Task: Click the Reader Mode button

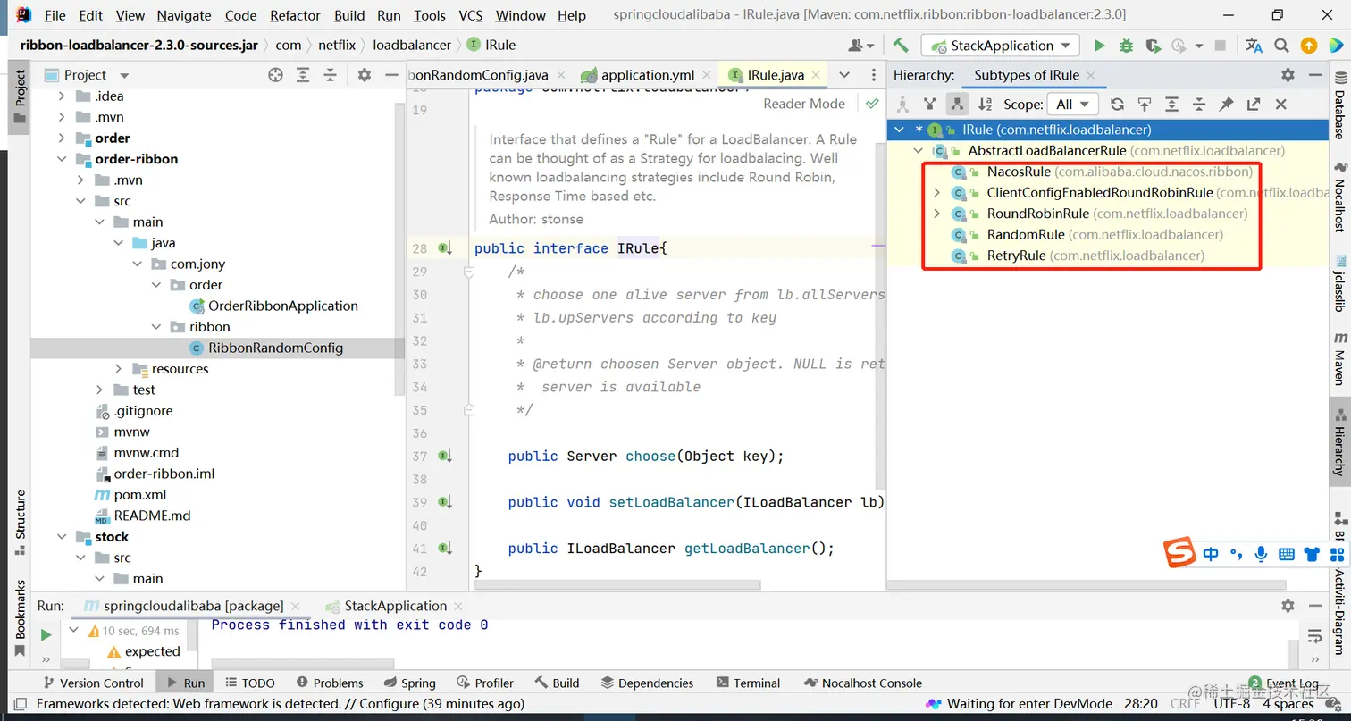Action: pyautogui.click(x=803, y=104)
